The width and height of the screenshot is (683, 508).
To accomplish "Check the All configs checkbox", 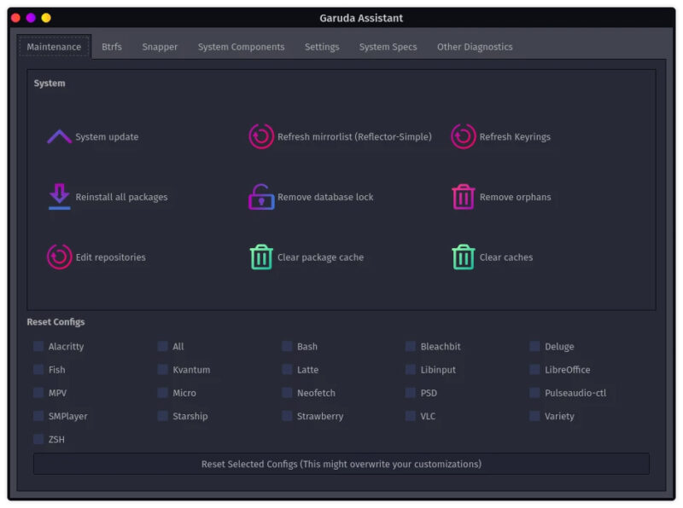I will point(163,347).
